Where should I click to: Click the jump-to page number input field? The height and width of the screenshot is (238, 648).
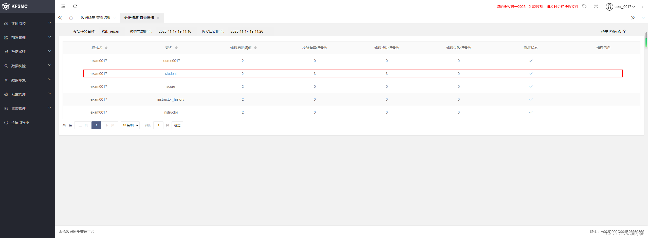pos(158,125)
